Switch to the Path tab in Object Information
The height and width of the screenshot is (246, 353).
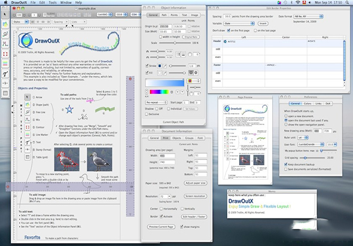164,15
